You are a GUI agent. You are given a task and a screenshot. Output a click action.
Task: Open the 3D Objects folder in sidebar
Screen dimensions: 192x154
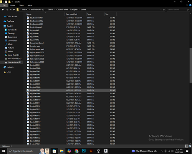click(x=12, y=30)
